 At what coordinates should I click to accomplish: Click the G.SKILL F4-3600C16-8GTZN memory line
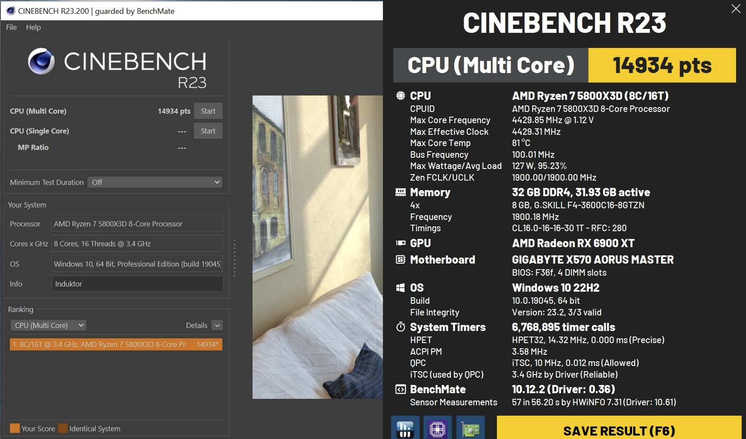578,205
